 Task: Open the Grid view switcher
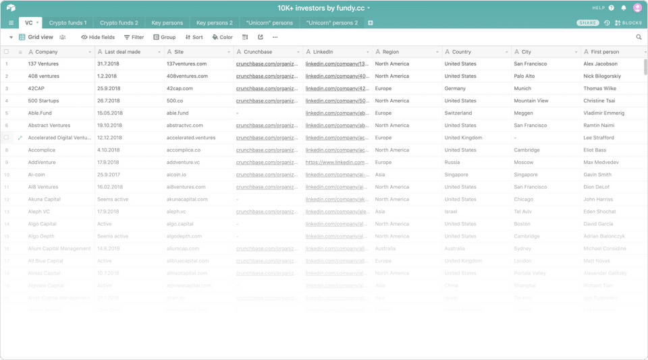36,37
